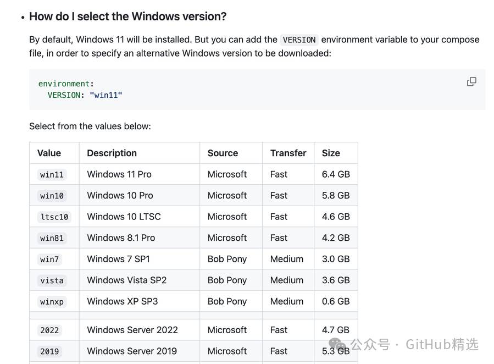Click the 3.0 GB size cell
Viewport: 494px width, 364px height.
(336, 259)
